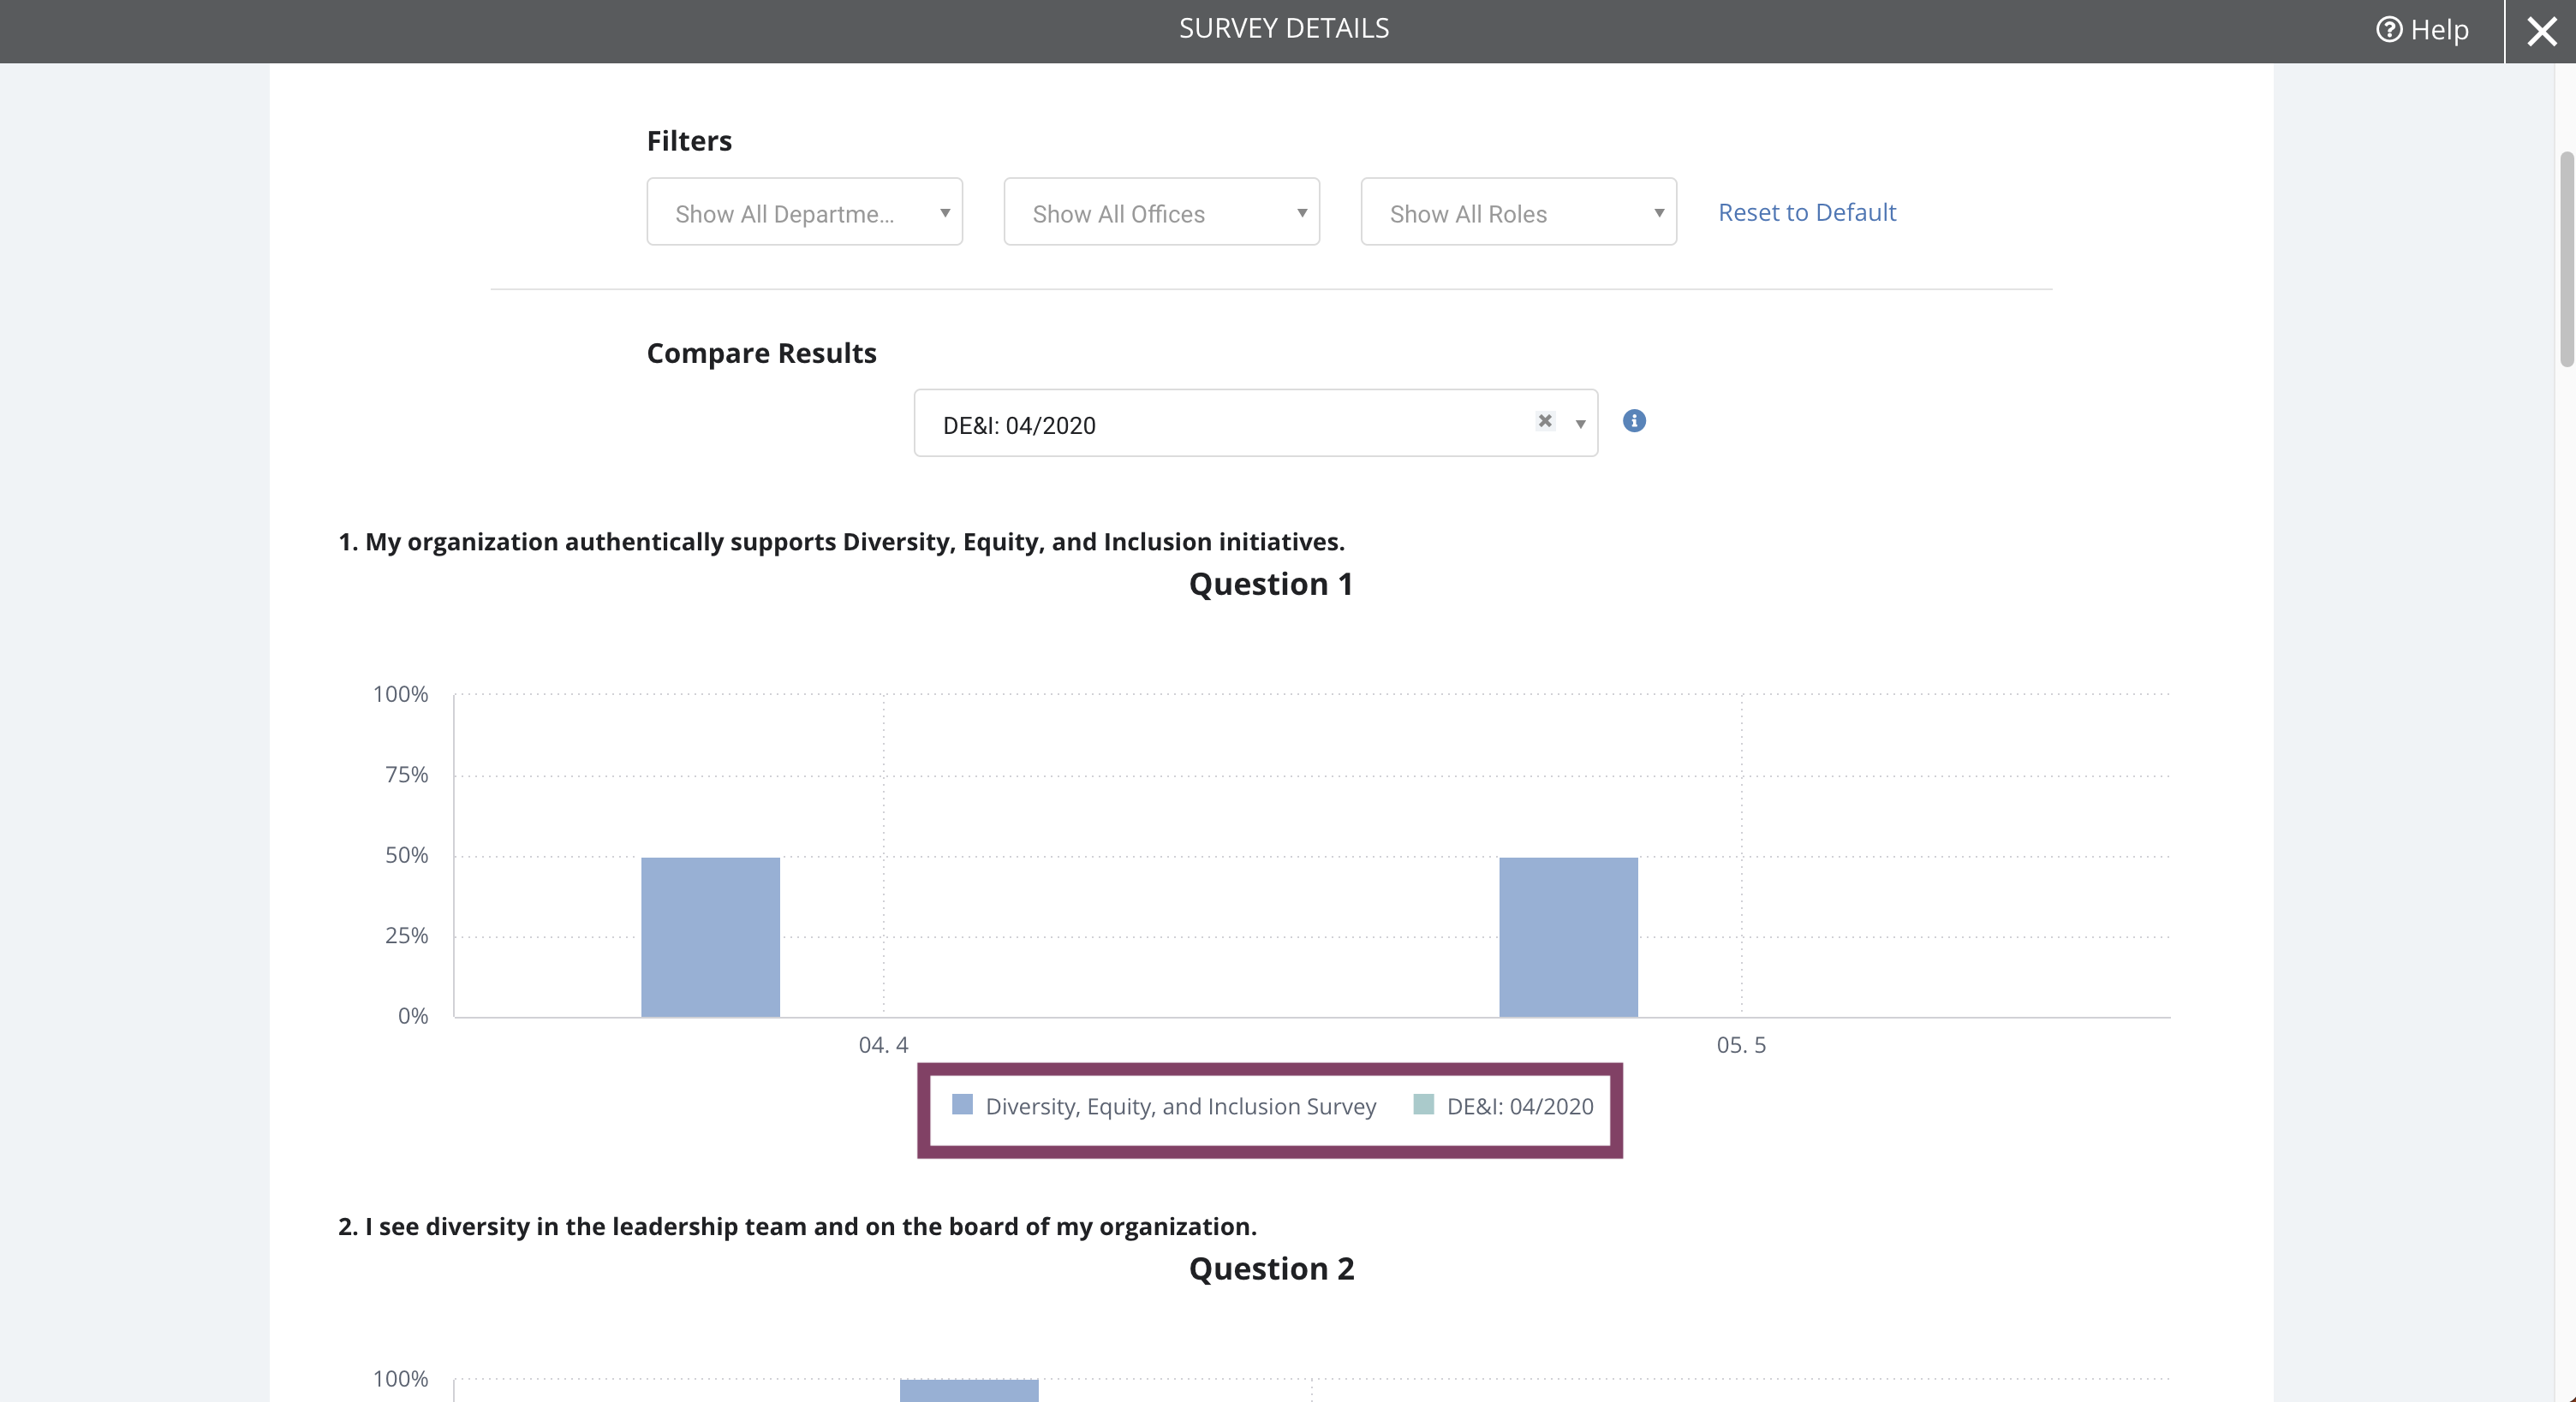Viewport: 2576px width, 1402px height.
Task: Click the Compare Results info icon
Action: coord(1634,421)
